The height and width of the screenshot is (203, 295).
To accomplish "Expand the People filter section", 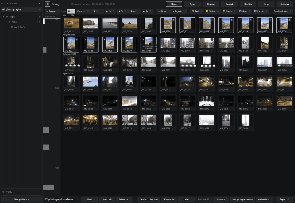I will [x=52, y=11].
